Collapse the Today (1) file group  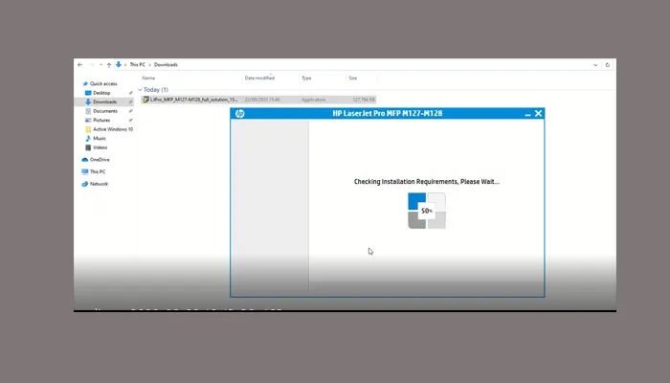tap(143, 89)
